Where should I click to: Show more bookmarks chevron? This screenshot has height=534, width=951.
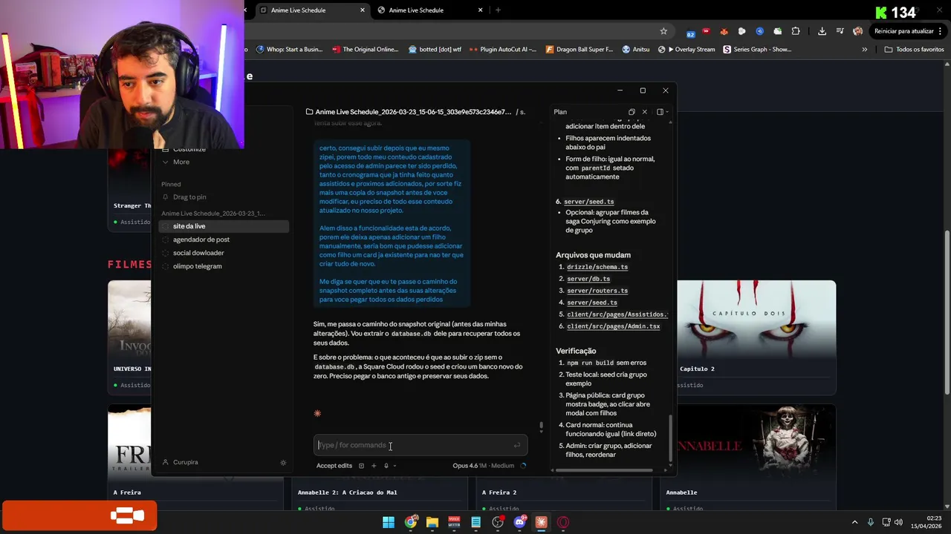864,50
